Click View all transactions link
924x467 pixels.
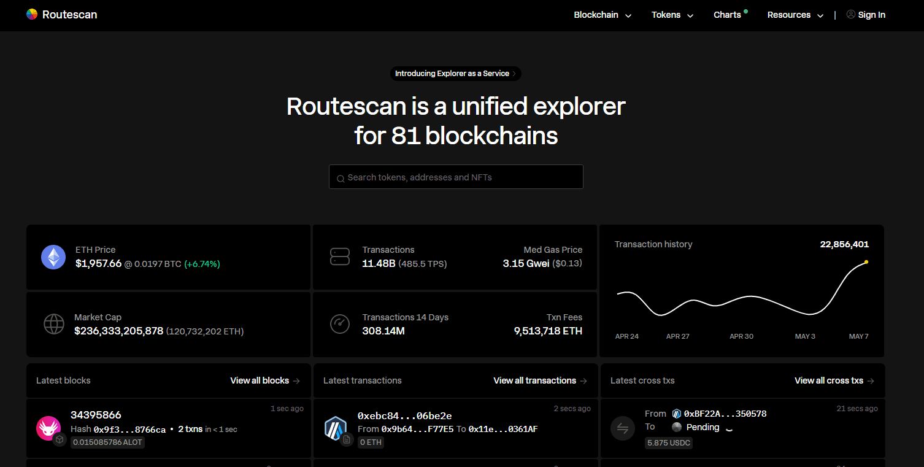pos(534,380)
